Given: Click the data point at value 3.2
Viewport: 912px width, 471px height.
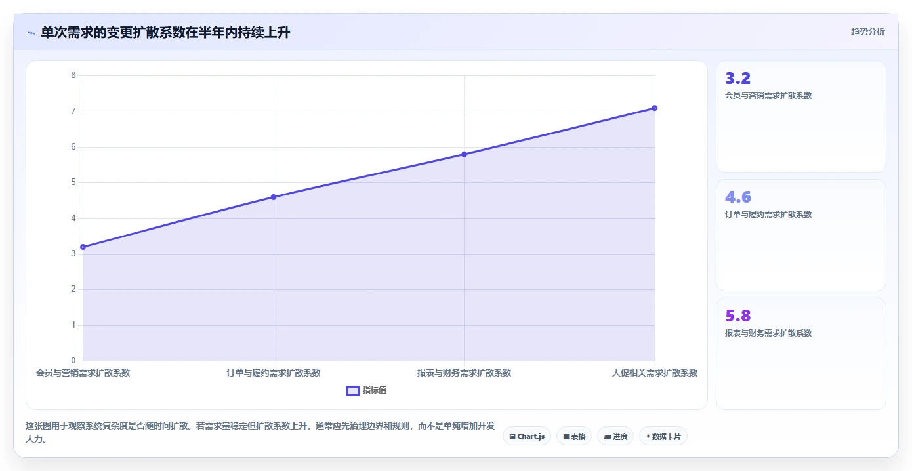Looking at the screenshot, I should coord(83,247).
